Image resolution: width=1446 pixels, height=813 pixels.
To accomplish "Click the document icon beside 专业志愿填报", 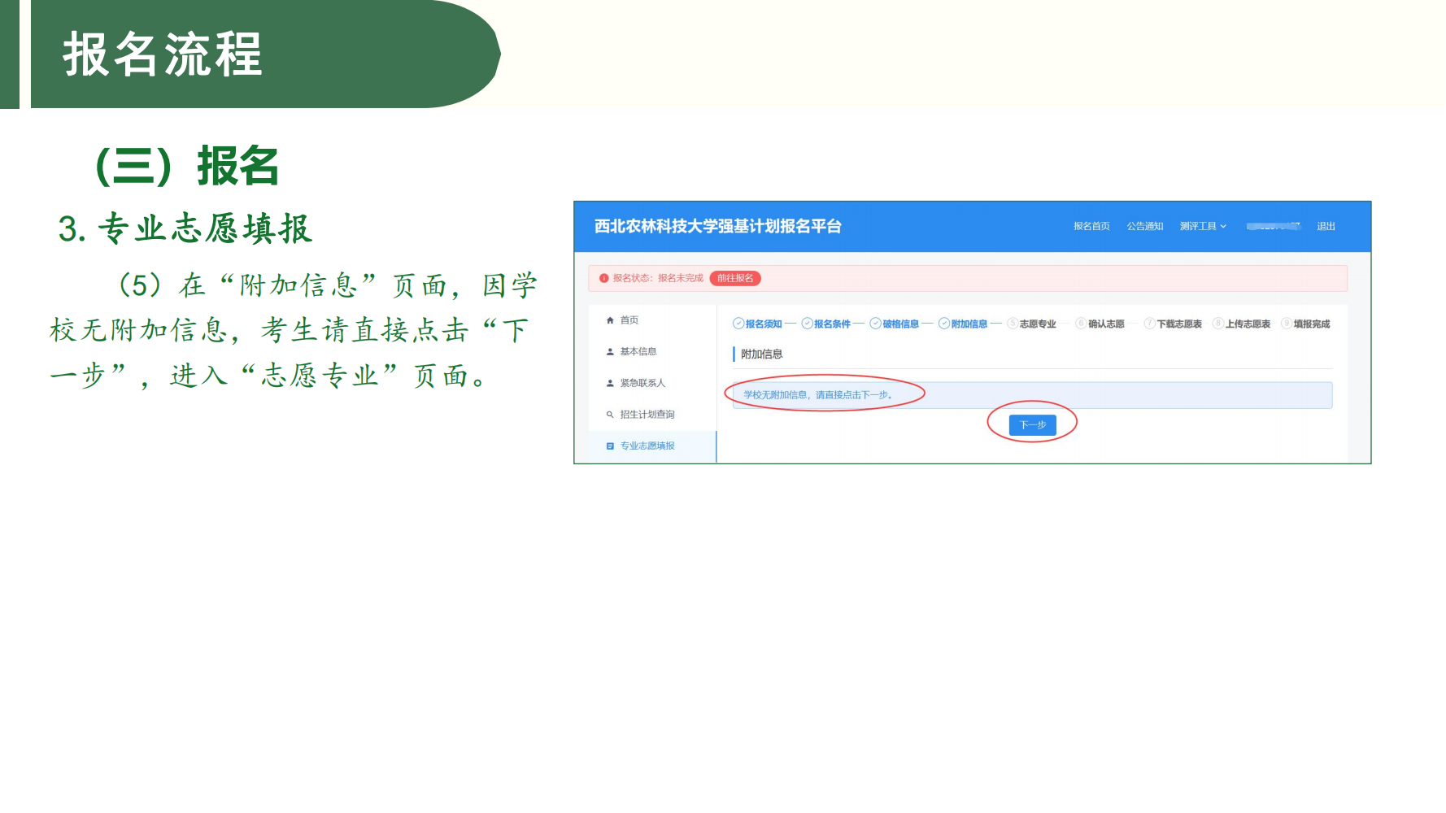I will (610, 446).
